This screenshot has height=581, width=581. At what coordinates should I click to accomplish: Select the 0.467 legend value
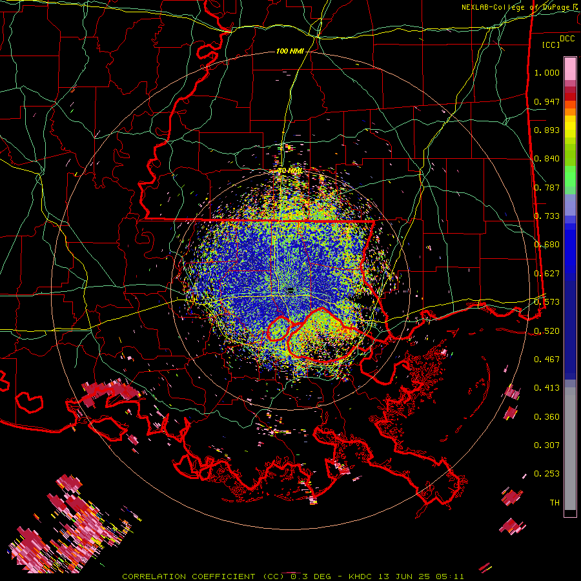[547, 360]
